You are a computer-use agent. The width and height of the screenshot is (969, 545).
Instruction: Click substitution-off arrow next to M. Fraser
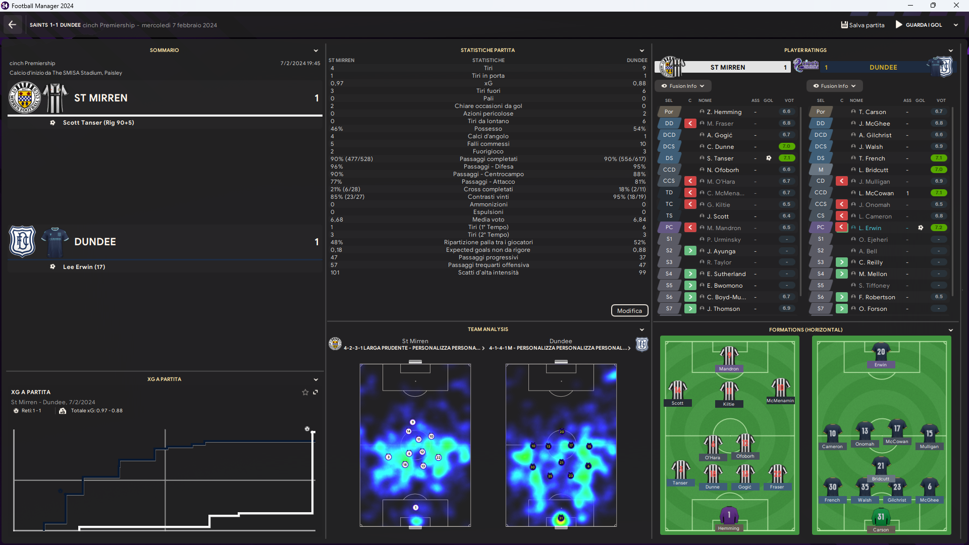pyautogui.click(x=690, y=124)
